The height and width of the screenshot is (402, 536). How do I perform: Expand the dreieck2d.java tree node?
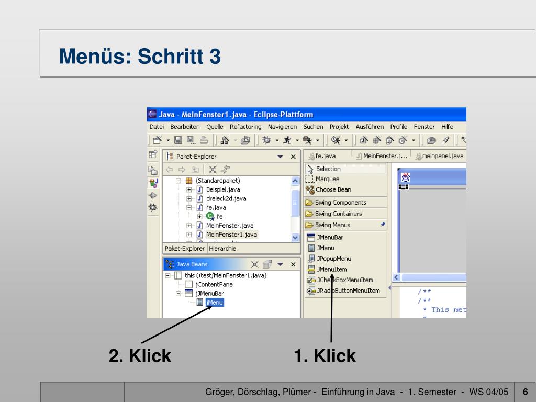[188, 198]
